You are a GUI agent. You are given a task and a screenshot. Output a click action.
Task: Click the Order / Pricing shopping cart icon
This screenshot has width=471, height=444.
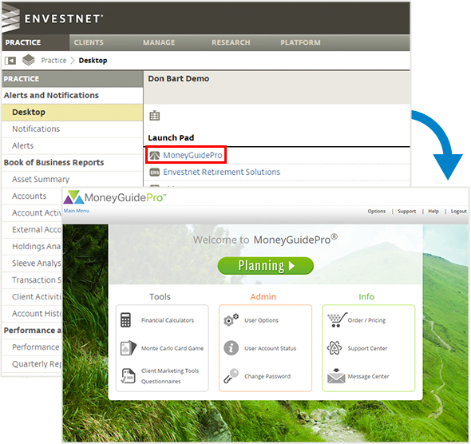337,320
